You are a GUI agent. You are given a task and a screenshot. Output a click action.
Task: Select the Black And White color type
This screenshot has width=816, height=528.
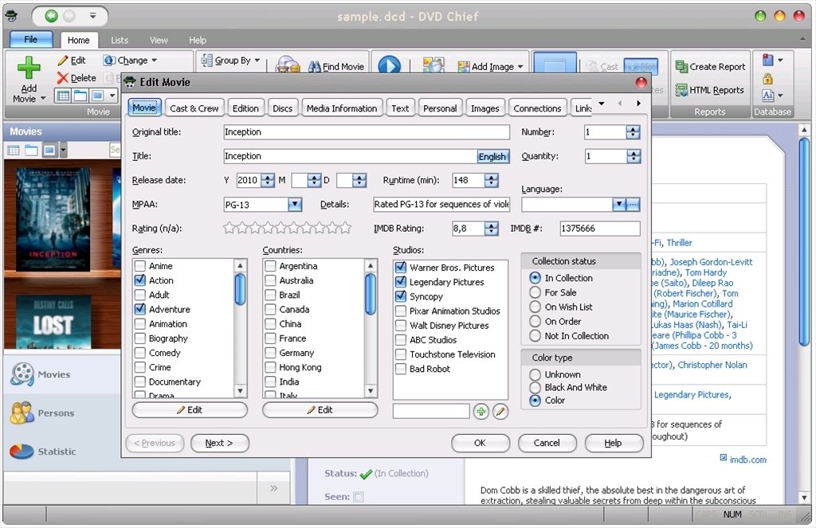(x=535, y=388)
